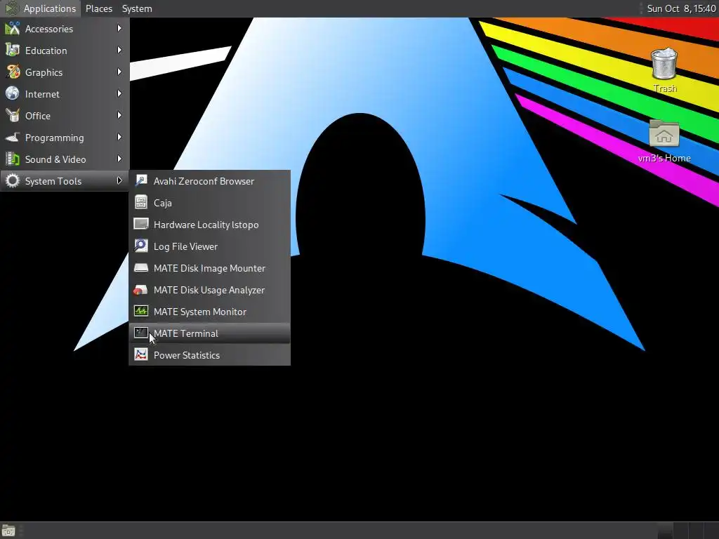The width and height of the screenshot is (719, 539).
Task: Click the Power Statistics chart icon
Action: point(140,355)
